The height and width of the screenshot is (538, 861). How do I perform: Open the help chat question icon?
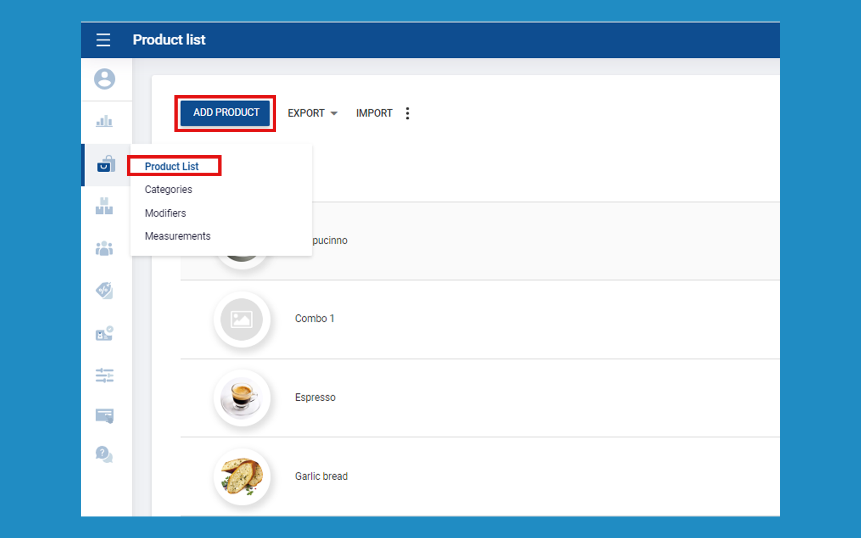coord(104,455)
